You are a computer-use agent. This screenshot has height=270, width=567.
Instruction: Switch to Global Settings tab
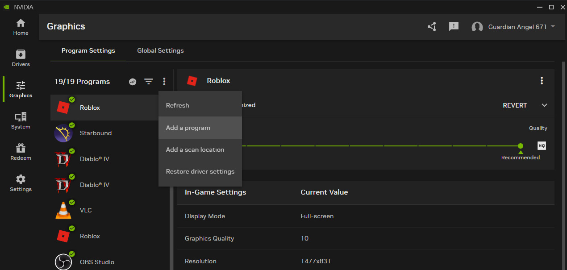pos(160,50)
